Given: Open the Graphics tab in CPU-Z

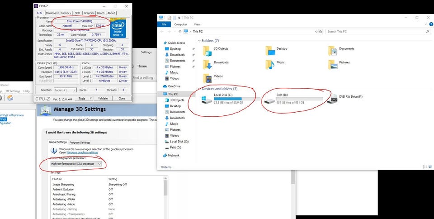Looking at the screenshot, I should click(x=89, y=13).
